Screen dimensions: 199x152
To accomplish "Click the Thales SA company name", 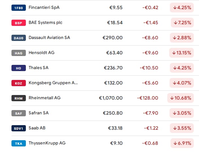I will 38,68.
